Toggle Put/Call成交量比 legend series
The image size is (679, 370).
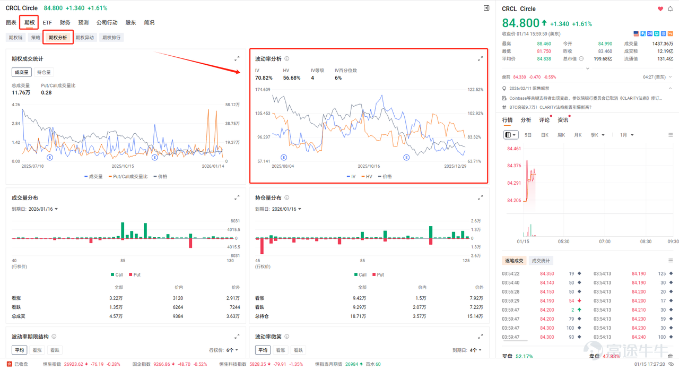(128, 176)
